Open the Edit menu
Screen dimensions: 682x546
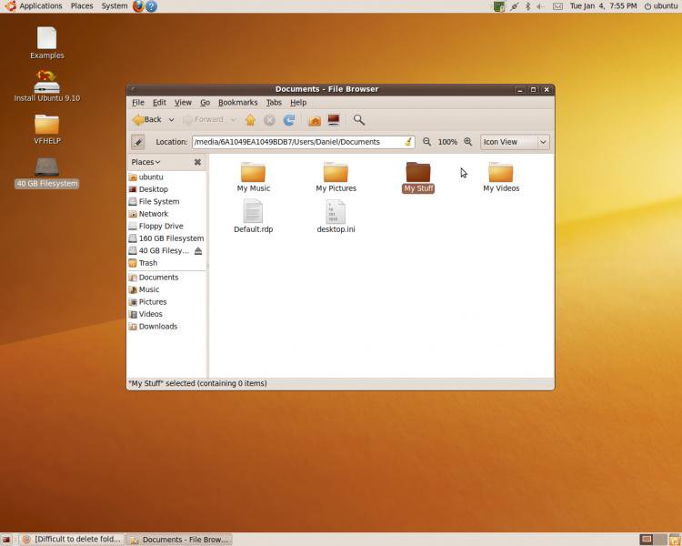pyautogui.click(x=159, y=102)
